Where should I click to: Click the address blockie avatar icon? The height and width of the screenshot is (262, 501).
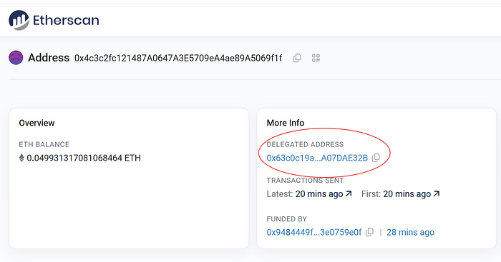pos(16,58)
